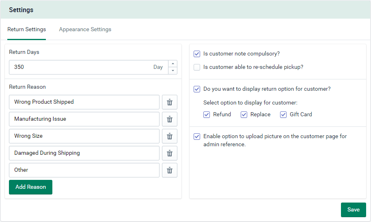Disable upload picture option checkbox

(197, 137)
